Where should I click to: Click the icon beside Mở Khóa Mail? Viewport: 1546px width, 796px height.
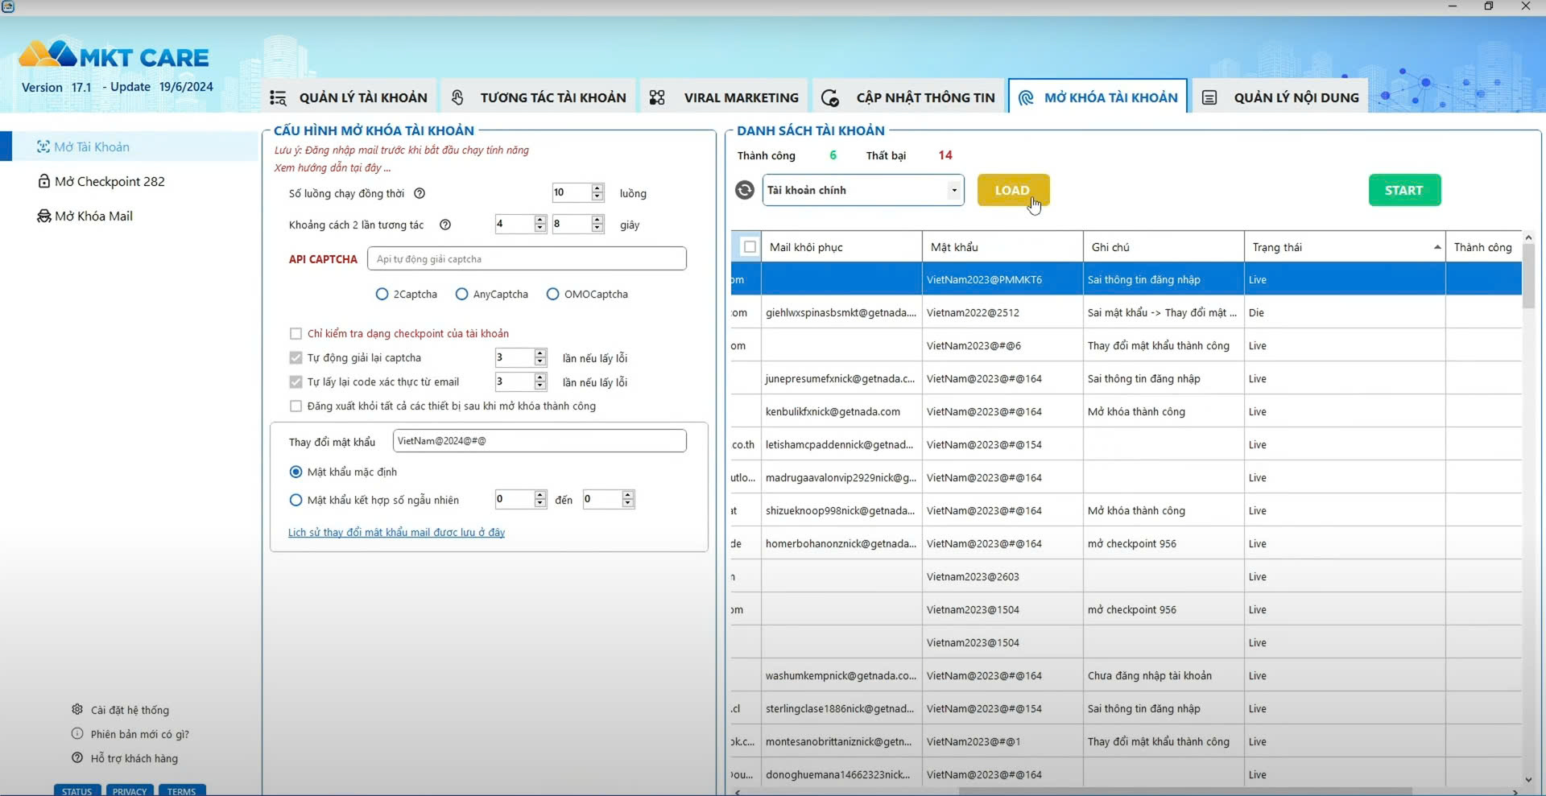pos(44,216)
